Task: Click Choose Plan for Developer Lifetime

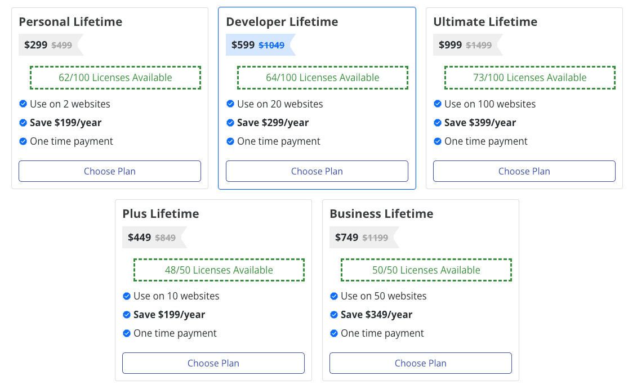Action: (317, 171)
